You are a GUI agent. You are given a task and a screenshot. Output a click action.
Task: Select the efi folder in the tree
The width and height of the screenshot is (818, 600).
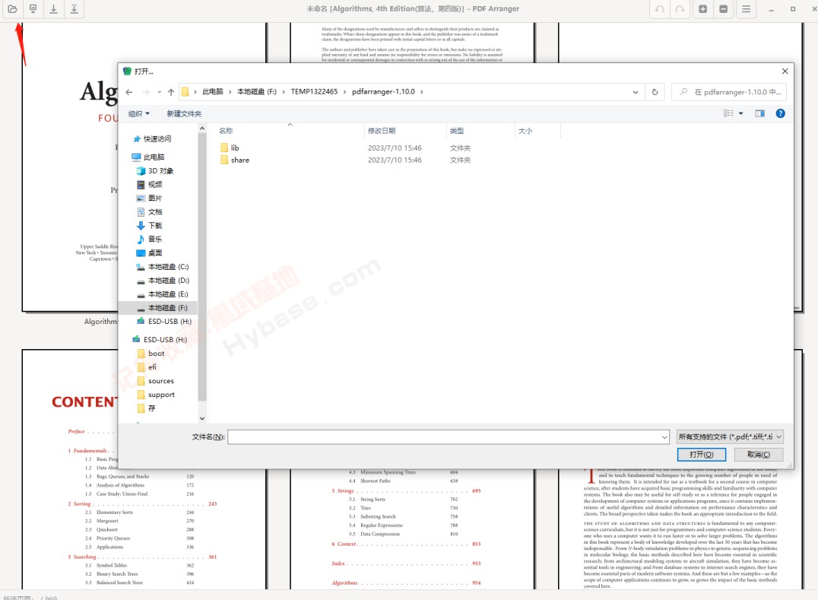147,367
